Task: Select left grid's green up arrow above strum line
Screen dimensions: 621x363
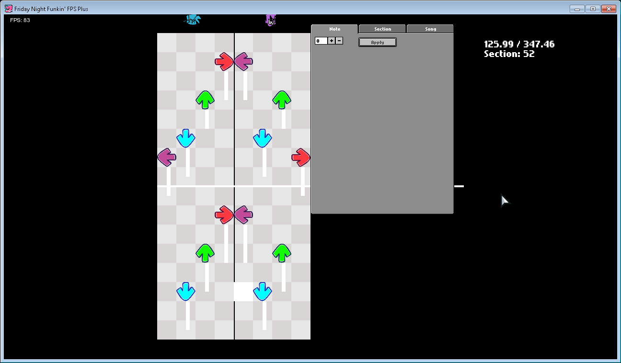Action: (205, 100)
